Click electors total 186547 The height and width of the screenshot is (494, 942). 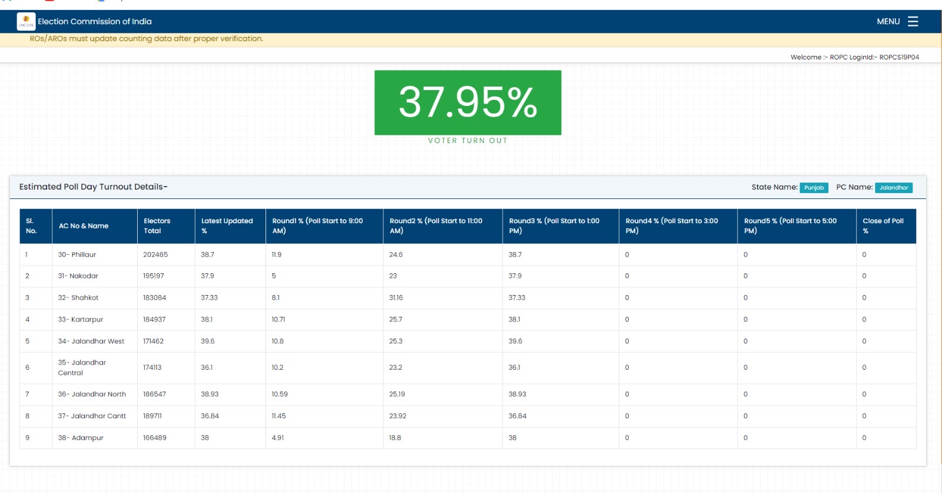pyautogui.click(x=154, y=394)
